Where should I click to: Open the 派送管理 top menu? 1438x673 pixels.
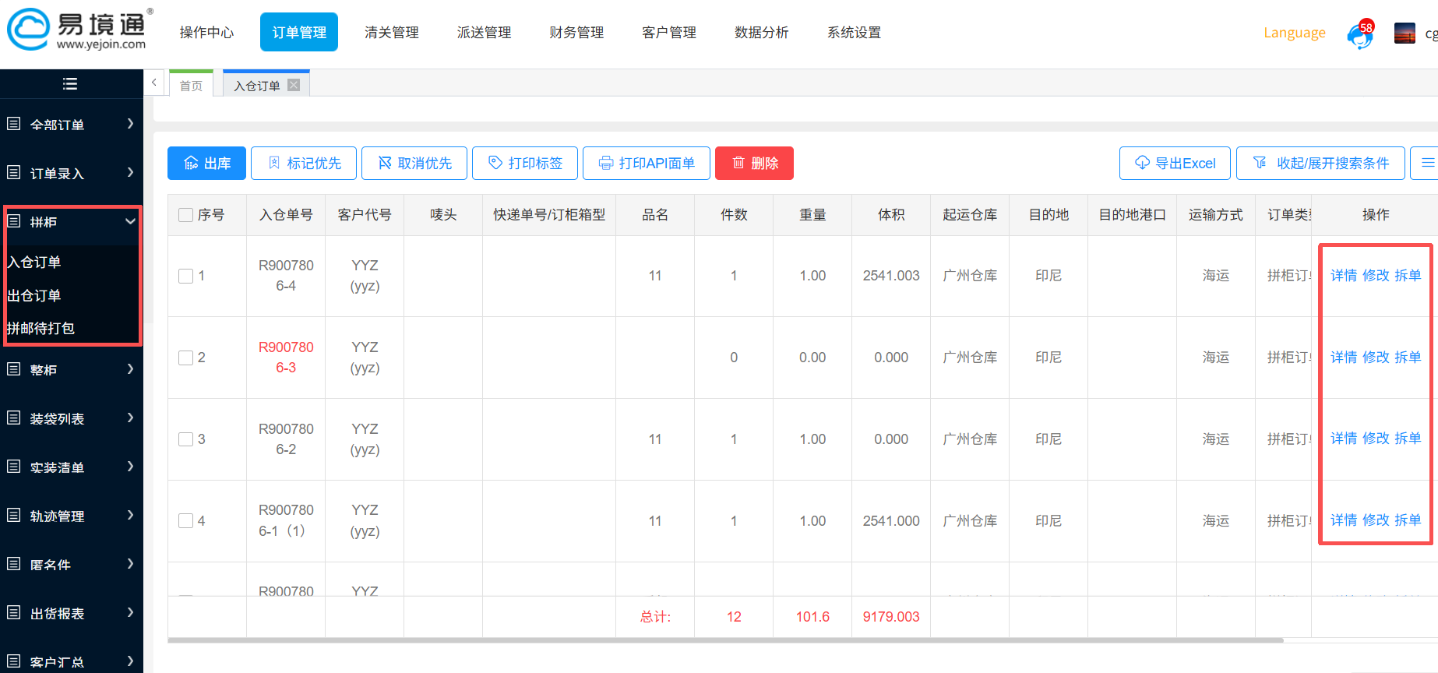pos(484,32)
